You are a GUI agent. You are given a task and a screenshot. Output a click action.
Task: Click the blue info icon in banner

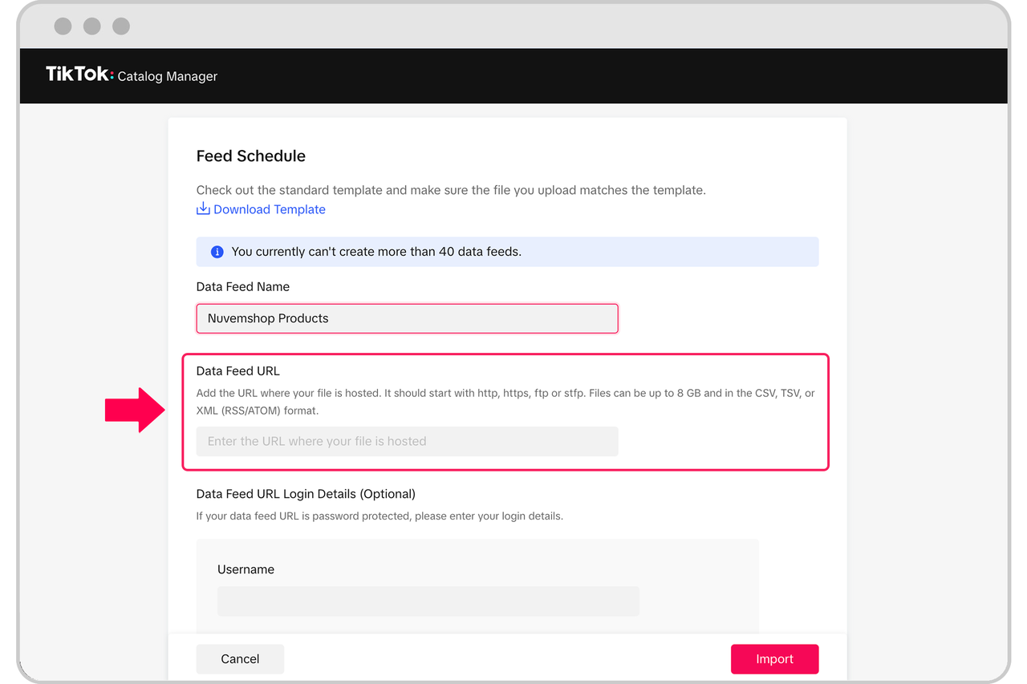217,252
